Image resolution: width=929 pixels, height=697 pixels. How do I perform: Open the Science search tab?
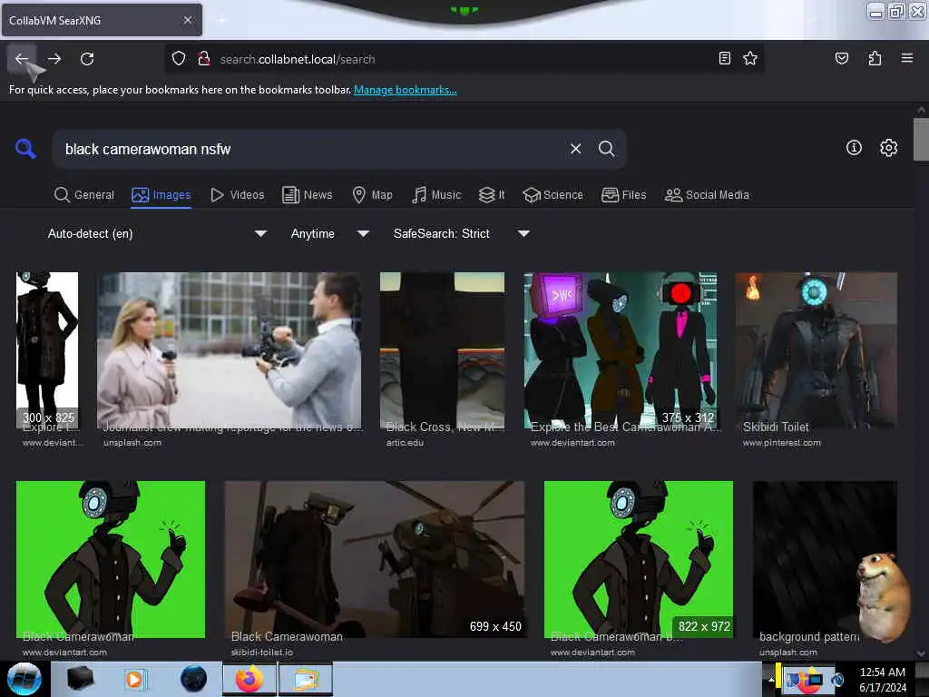pyautogui.click(x=553, y=195)
